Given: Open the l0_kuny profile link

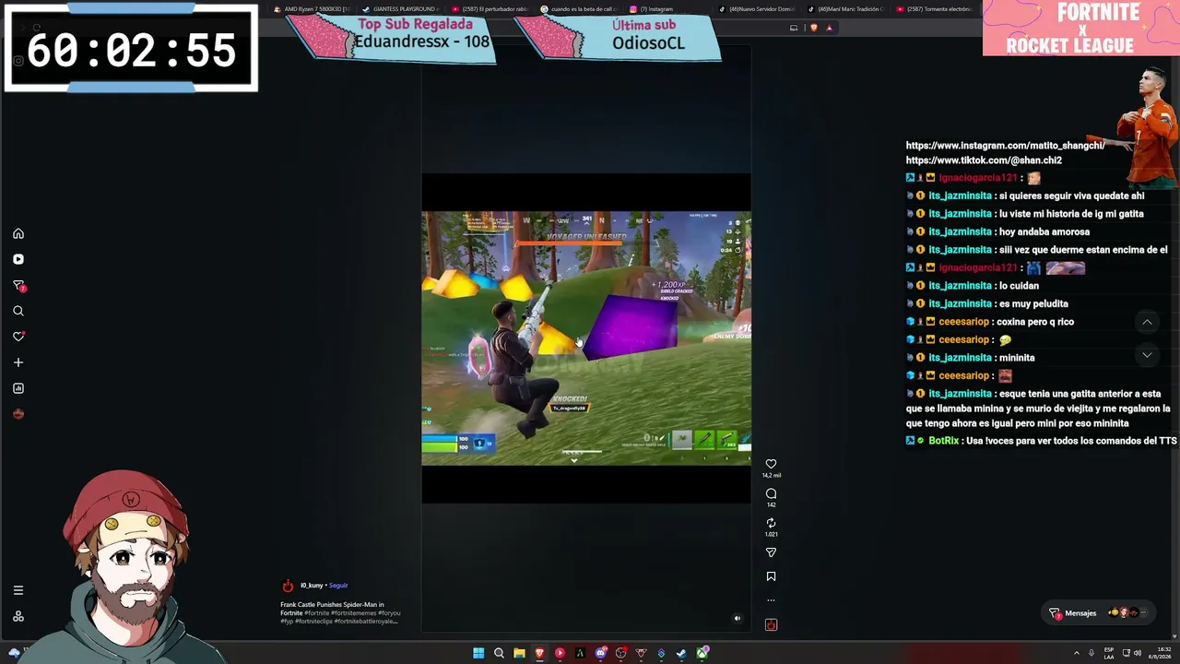Looking at the screenshot, I should click(312, 586).
